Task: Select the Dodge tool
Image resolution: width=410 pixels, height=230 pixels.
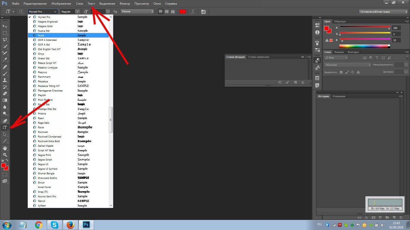Action: click(x=5, y=113)
